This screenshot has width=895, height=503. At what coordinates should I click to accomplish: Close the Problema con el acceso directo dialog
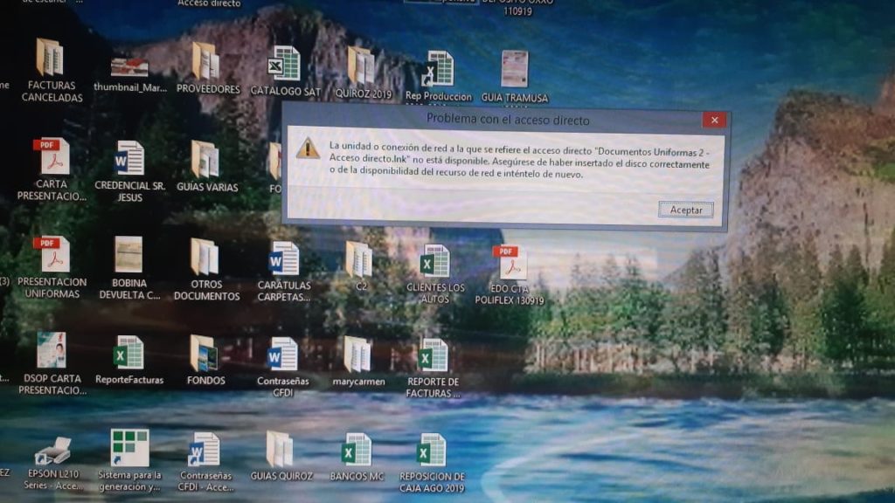click(714, 120)
